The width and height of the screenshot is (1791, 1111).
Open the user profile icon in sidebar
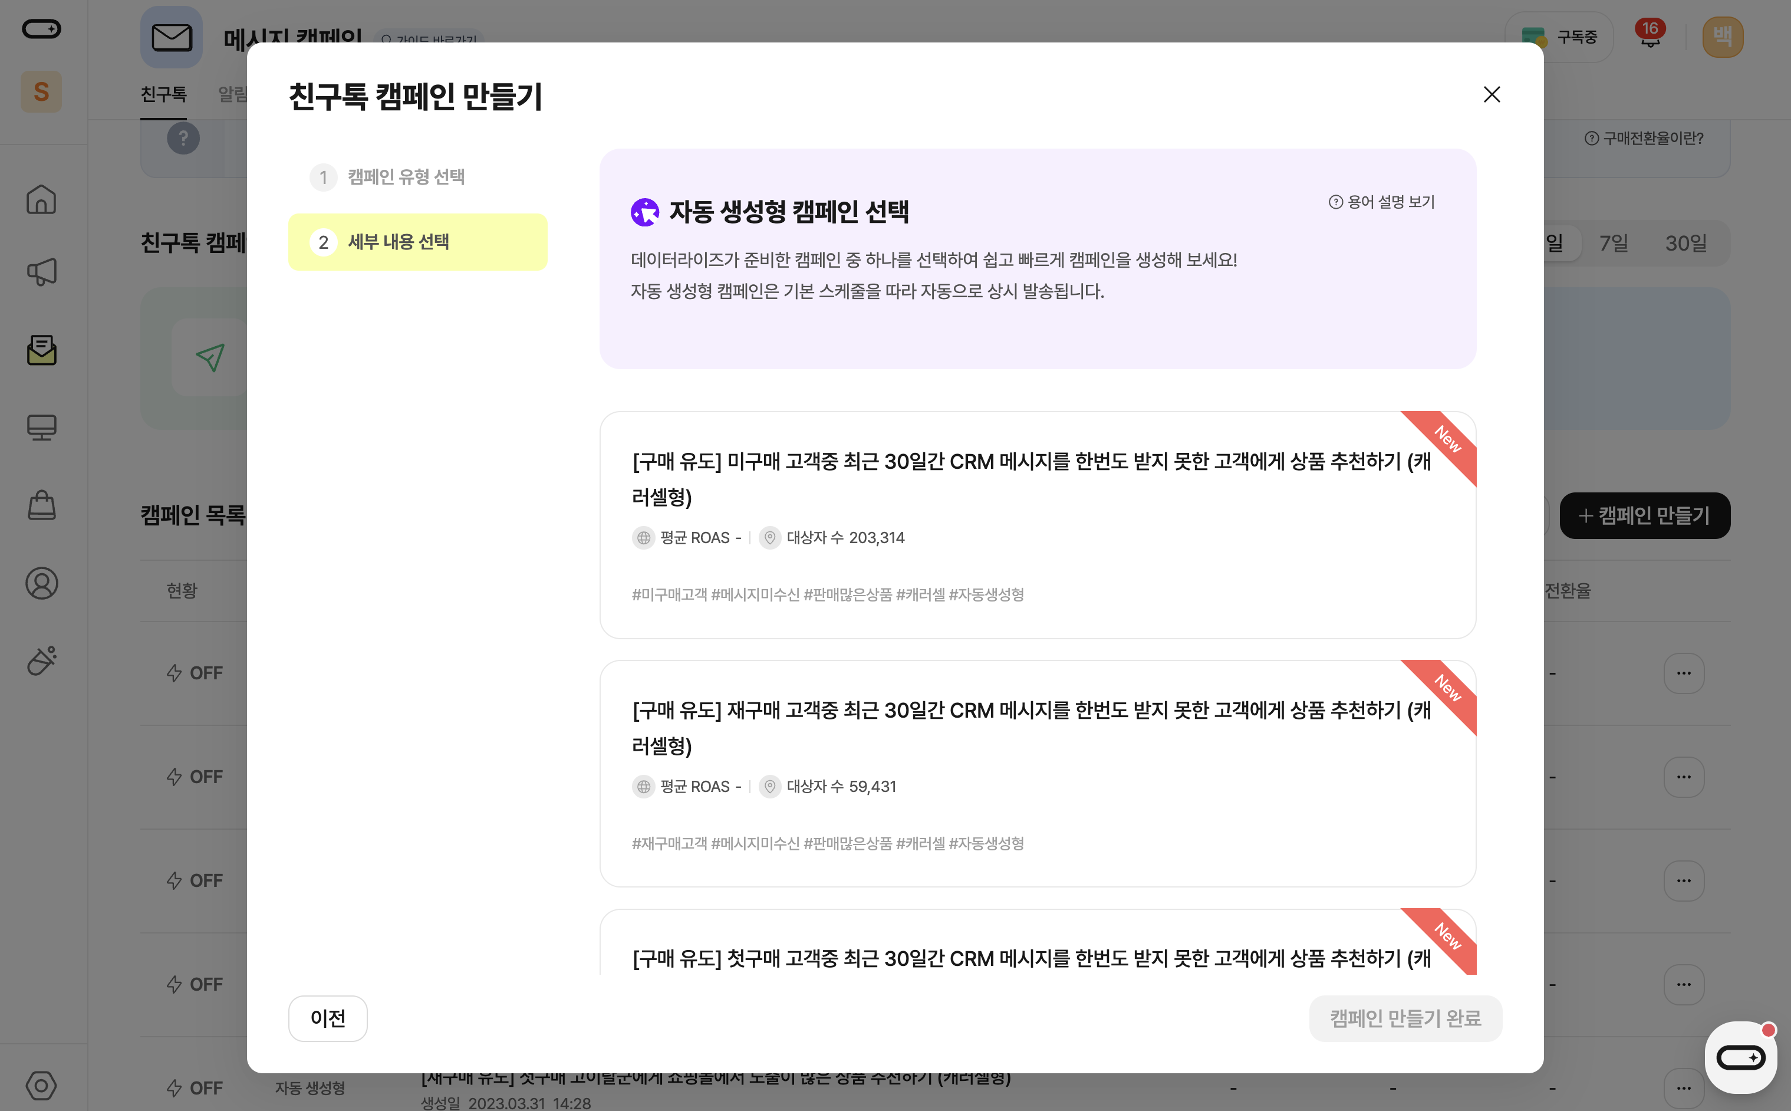pyautogui.click(x=42, y=583)
